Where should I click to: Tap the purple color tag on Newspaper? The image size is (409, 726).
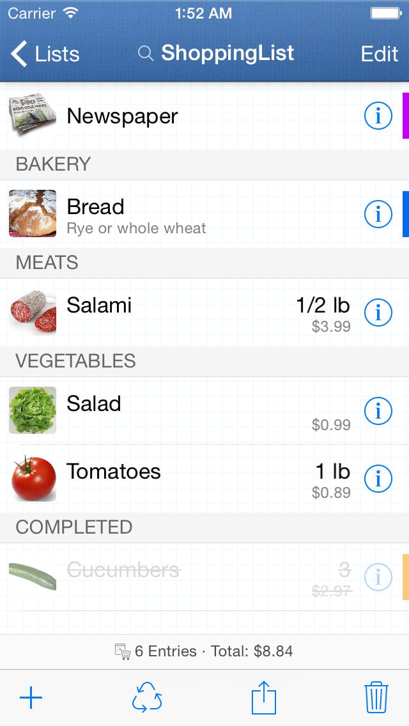405,116
